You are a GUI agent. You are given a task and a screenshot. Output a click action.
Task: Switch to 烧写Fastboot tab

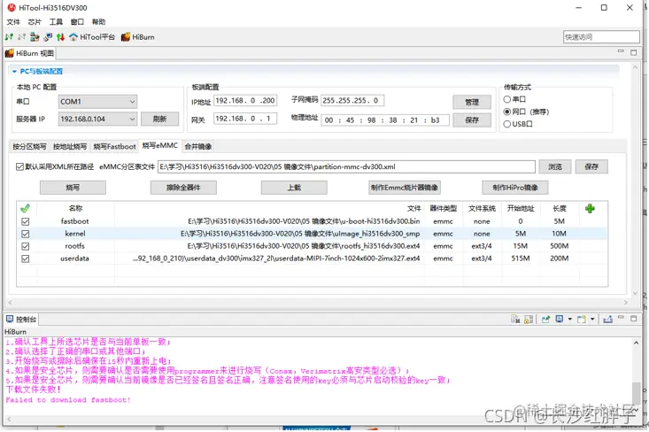tap(114, 146)
